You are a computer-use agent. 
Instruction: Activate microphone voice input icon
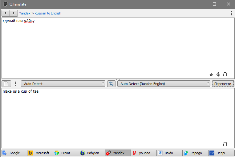(x=218, y=74)
